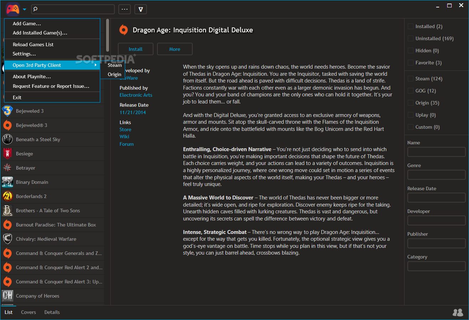This screenshot has height=320, width=469.
Task: Click the More button
Action: (x=175, y=49)
